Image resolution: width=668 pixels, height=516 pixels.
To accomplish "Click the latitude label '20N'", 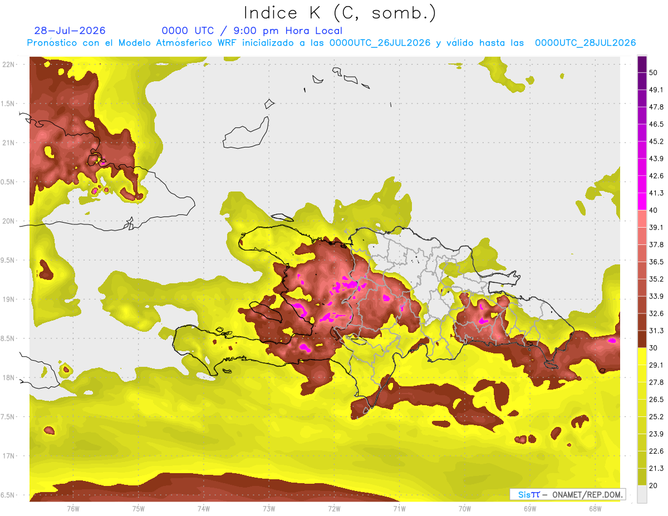I will click(x=9, y=221).
